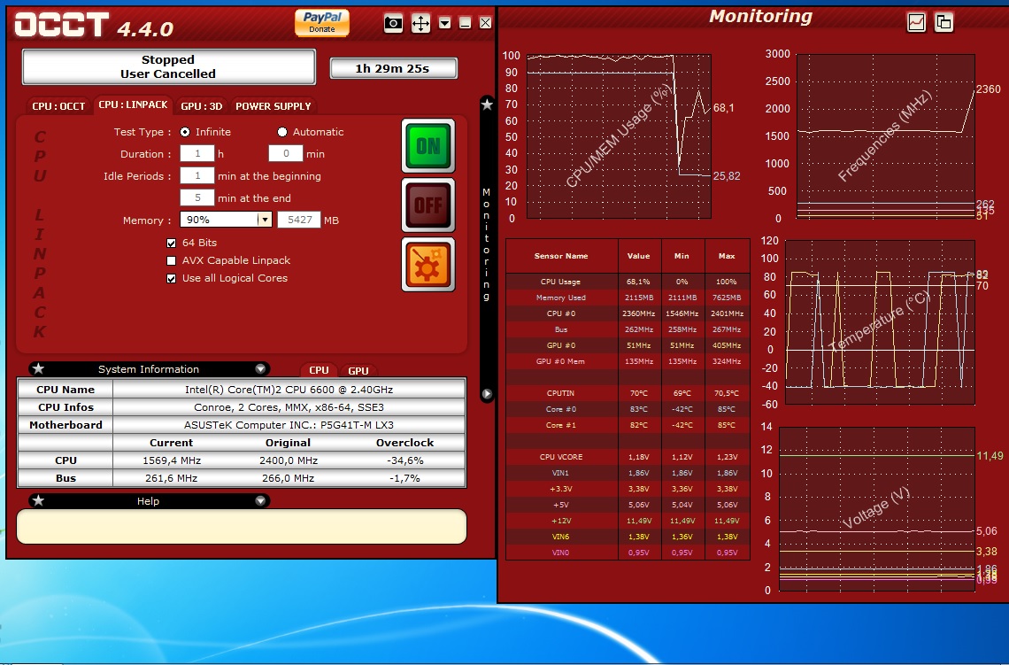Click the graph view icon in Monitoring
The height and width of the screenshot is (665, 1009).
916,22
